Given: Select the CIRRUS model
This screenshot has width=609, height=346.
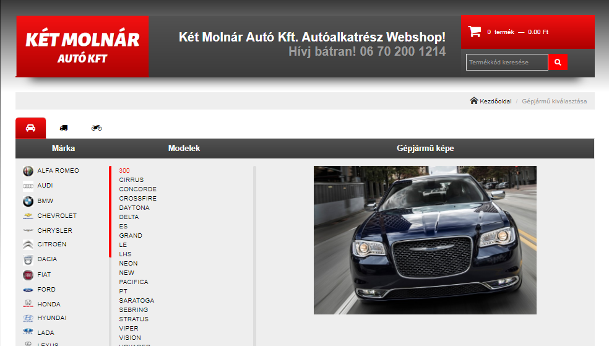Looking at the screenshot, I should click(131, 179).
